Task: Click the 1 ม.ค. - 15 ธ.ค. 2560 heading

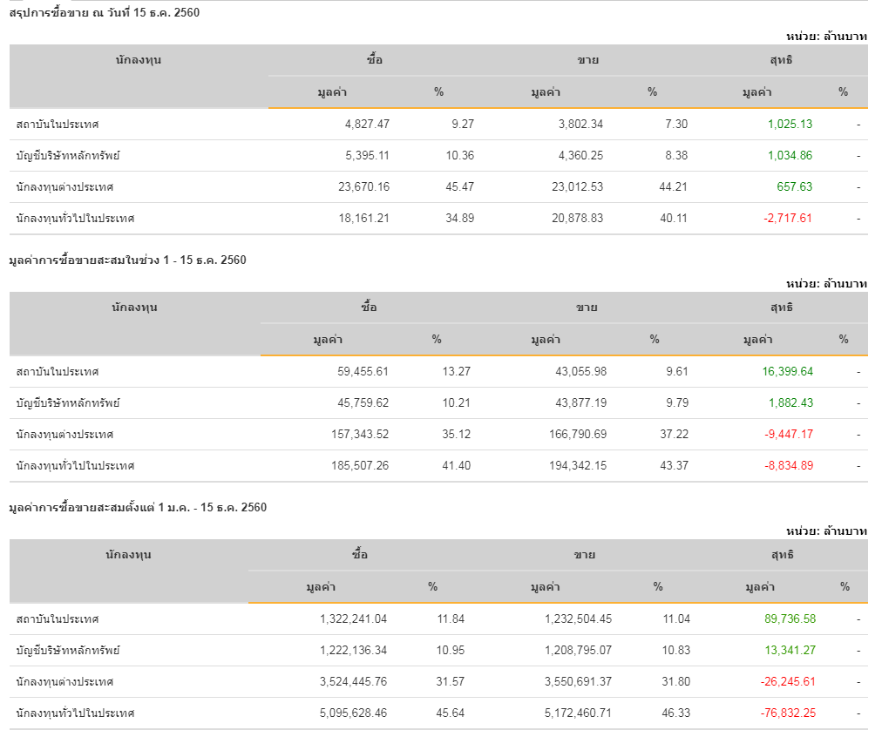Action: click(138, 508)
